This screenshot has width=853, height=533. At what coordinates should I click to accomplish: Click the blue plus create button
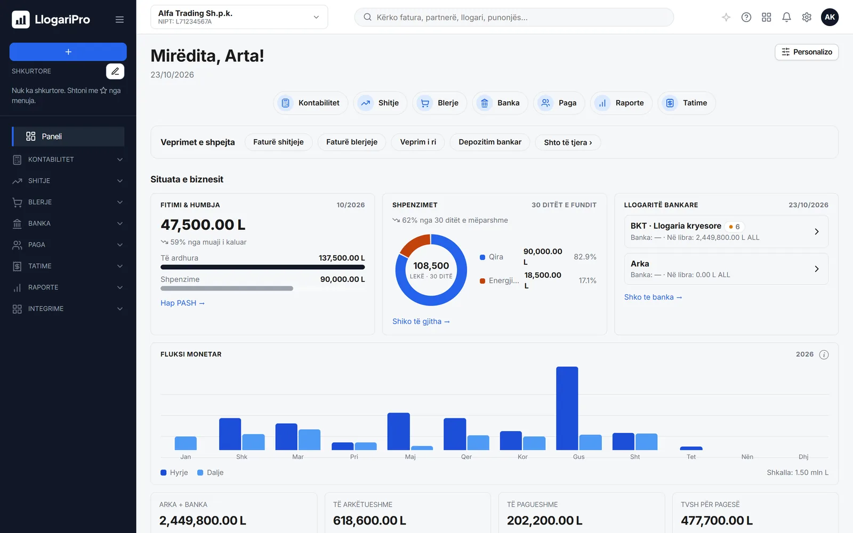[x=68, y=52]
